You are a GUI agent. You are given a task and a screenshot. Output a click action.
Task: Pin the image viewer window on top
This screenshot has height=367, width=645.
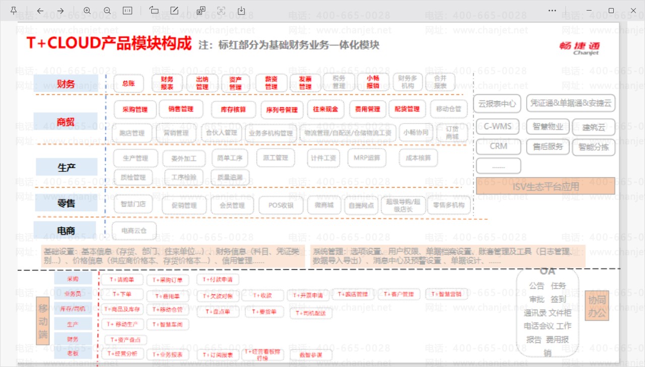click(x=14, y=11)
